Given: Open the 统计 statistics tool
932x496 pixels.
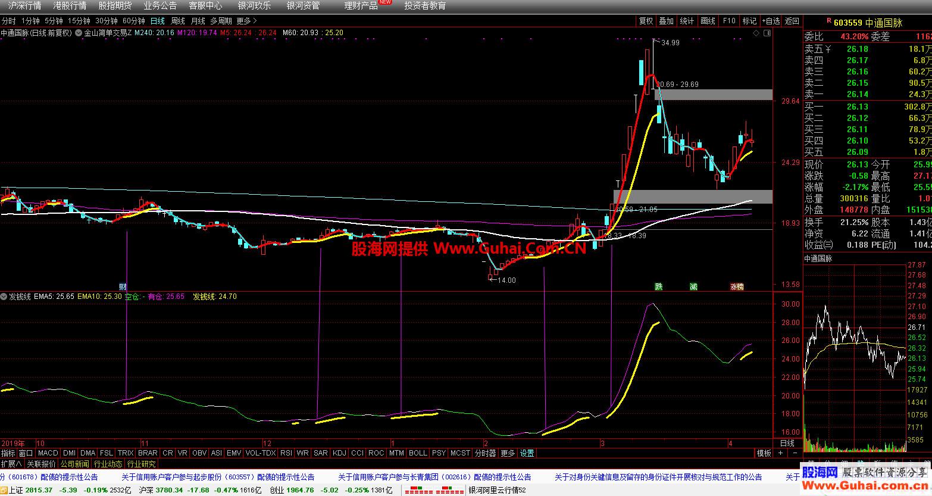Looking at the screenshot, I should point(687,21).
